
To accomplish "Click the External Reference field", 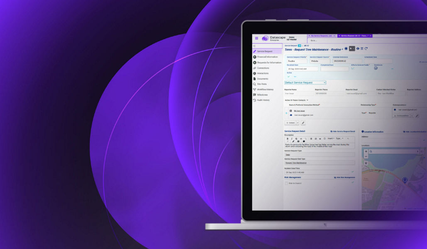I will coord(347,61).
